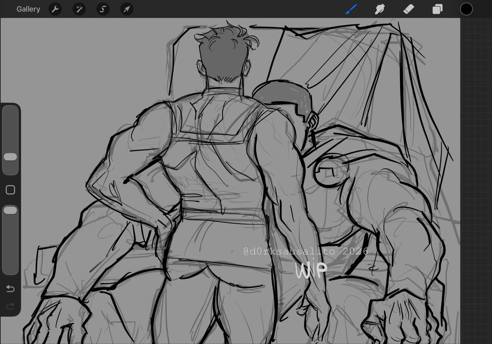Open the active color picker disc
The width and height of the screenshot is (492, 344).
[467, 9]
